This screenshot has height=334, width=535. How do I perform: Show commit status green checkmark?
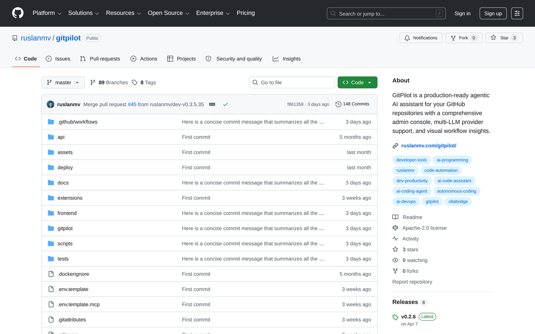click(x=226, y=104)
